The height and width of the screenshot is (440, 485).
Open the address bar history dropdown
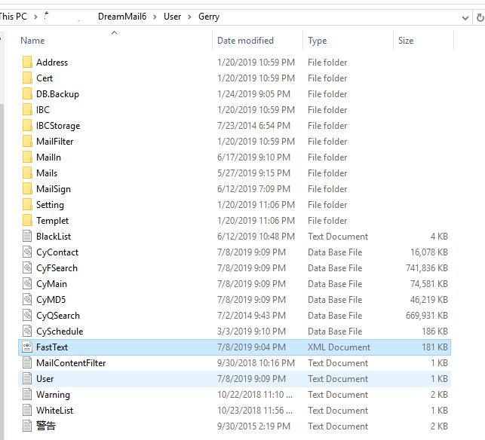pyautogui.click(x=465, y=18)
